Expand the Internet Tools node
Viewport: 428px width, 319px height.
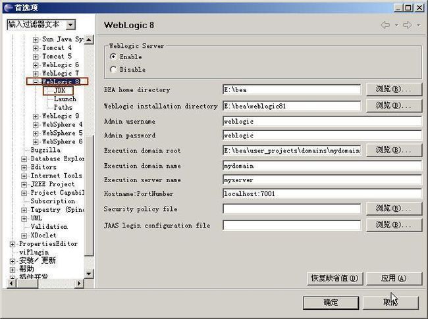tap(24, 176)
